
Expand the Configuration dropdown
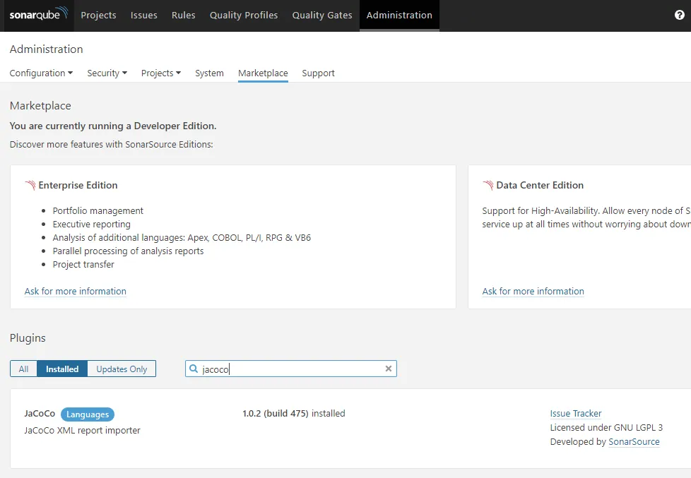(41, 73)
